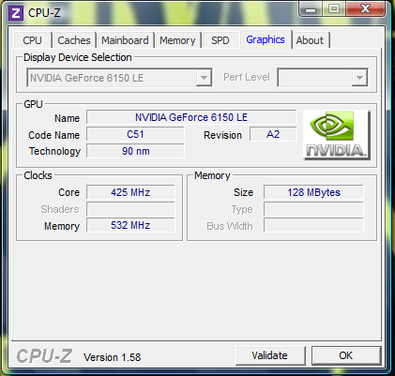Click the NVIDIA logo image
The height and width of the screenshot is (376, 395).
click(x=337, y=135)
